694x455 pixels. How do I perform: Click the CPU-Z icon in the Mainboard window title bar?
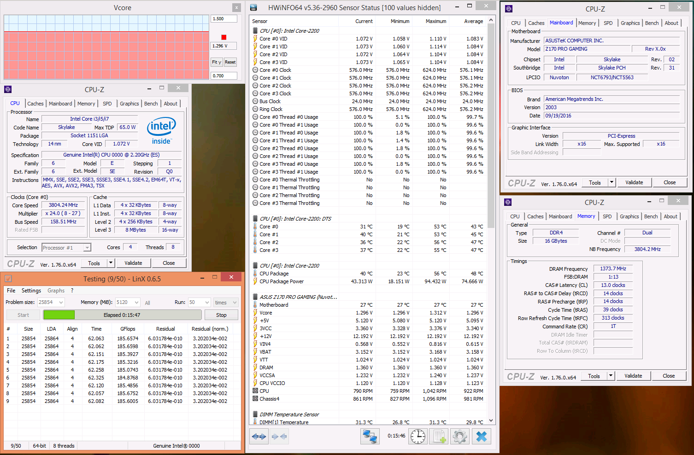pos(509,9)
